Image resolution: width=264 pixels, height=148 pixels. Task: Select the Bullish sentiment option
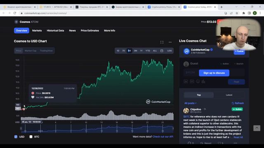pos(224,64)
